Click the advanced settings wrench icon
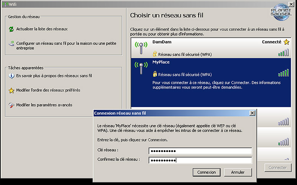Viewport: 297px width, 185px height. [x=12, y=105]
